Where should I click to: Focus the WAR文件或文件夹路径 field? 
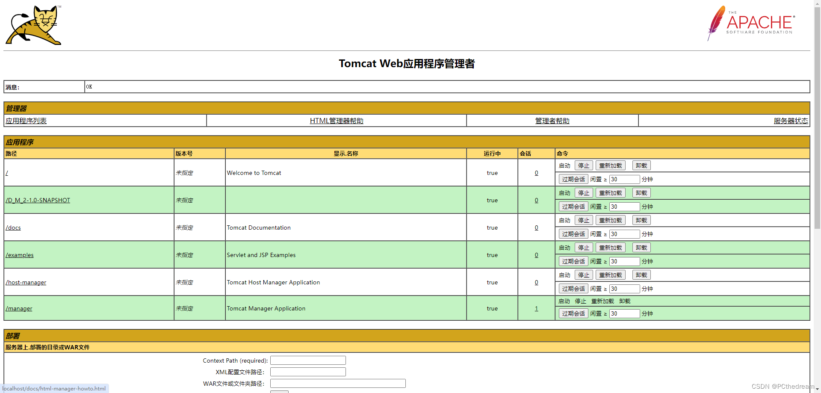point(338,384)
